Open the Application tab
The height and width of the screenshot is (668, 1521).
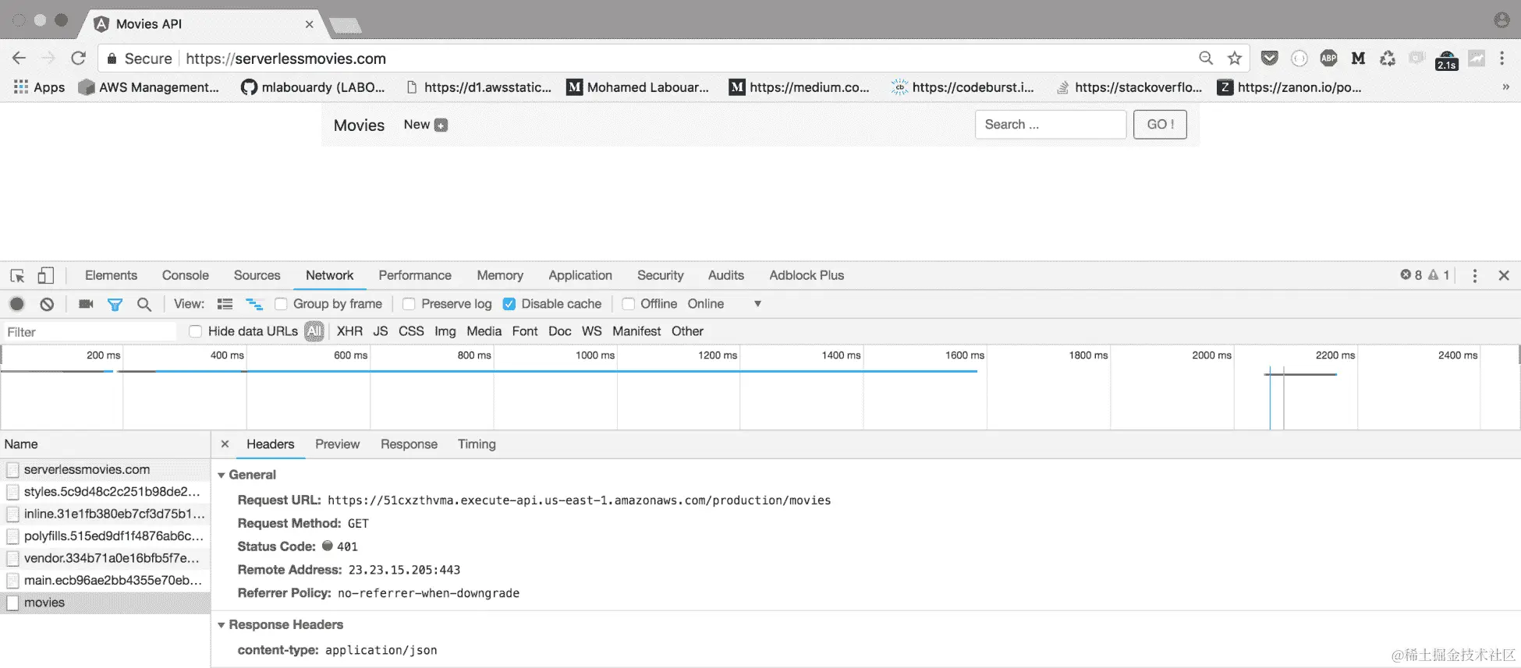580,275
